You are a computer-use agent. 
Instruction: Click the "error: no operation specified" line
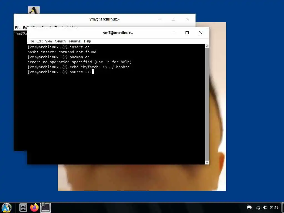tap(80, 62)
